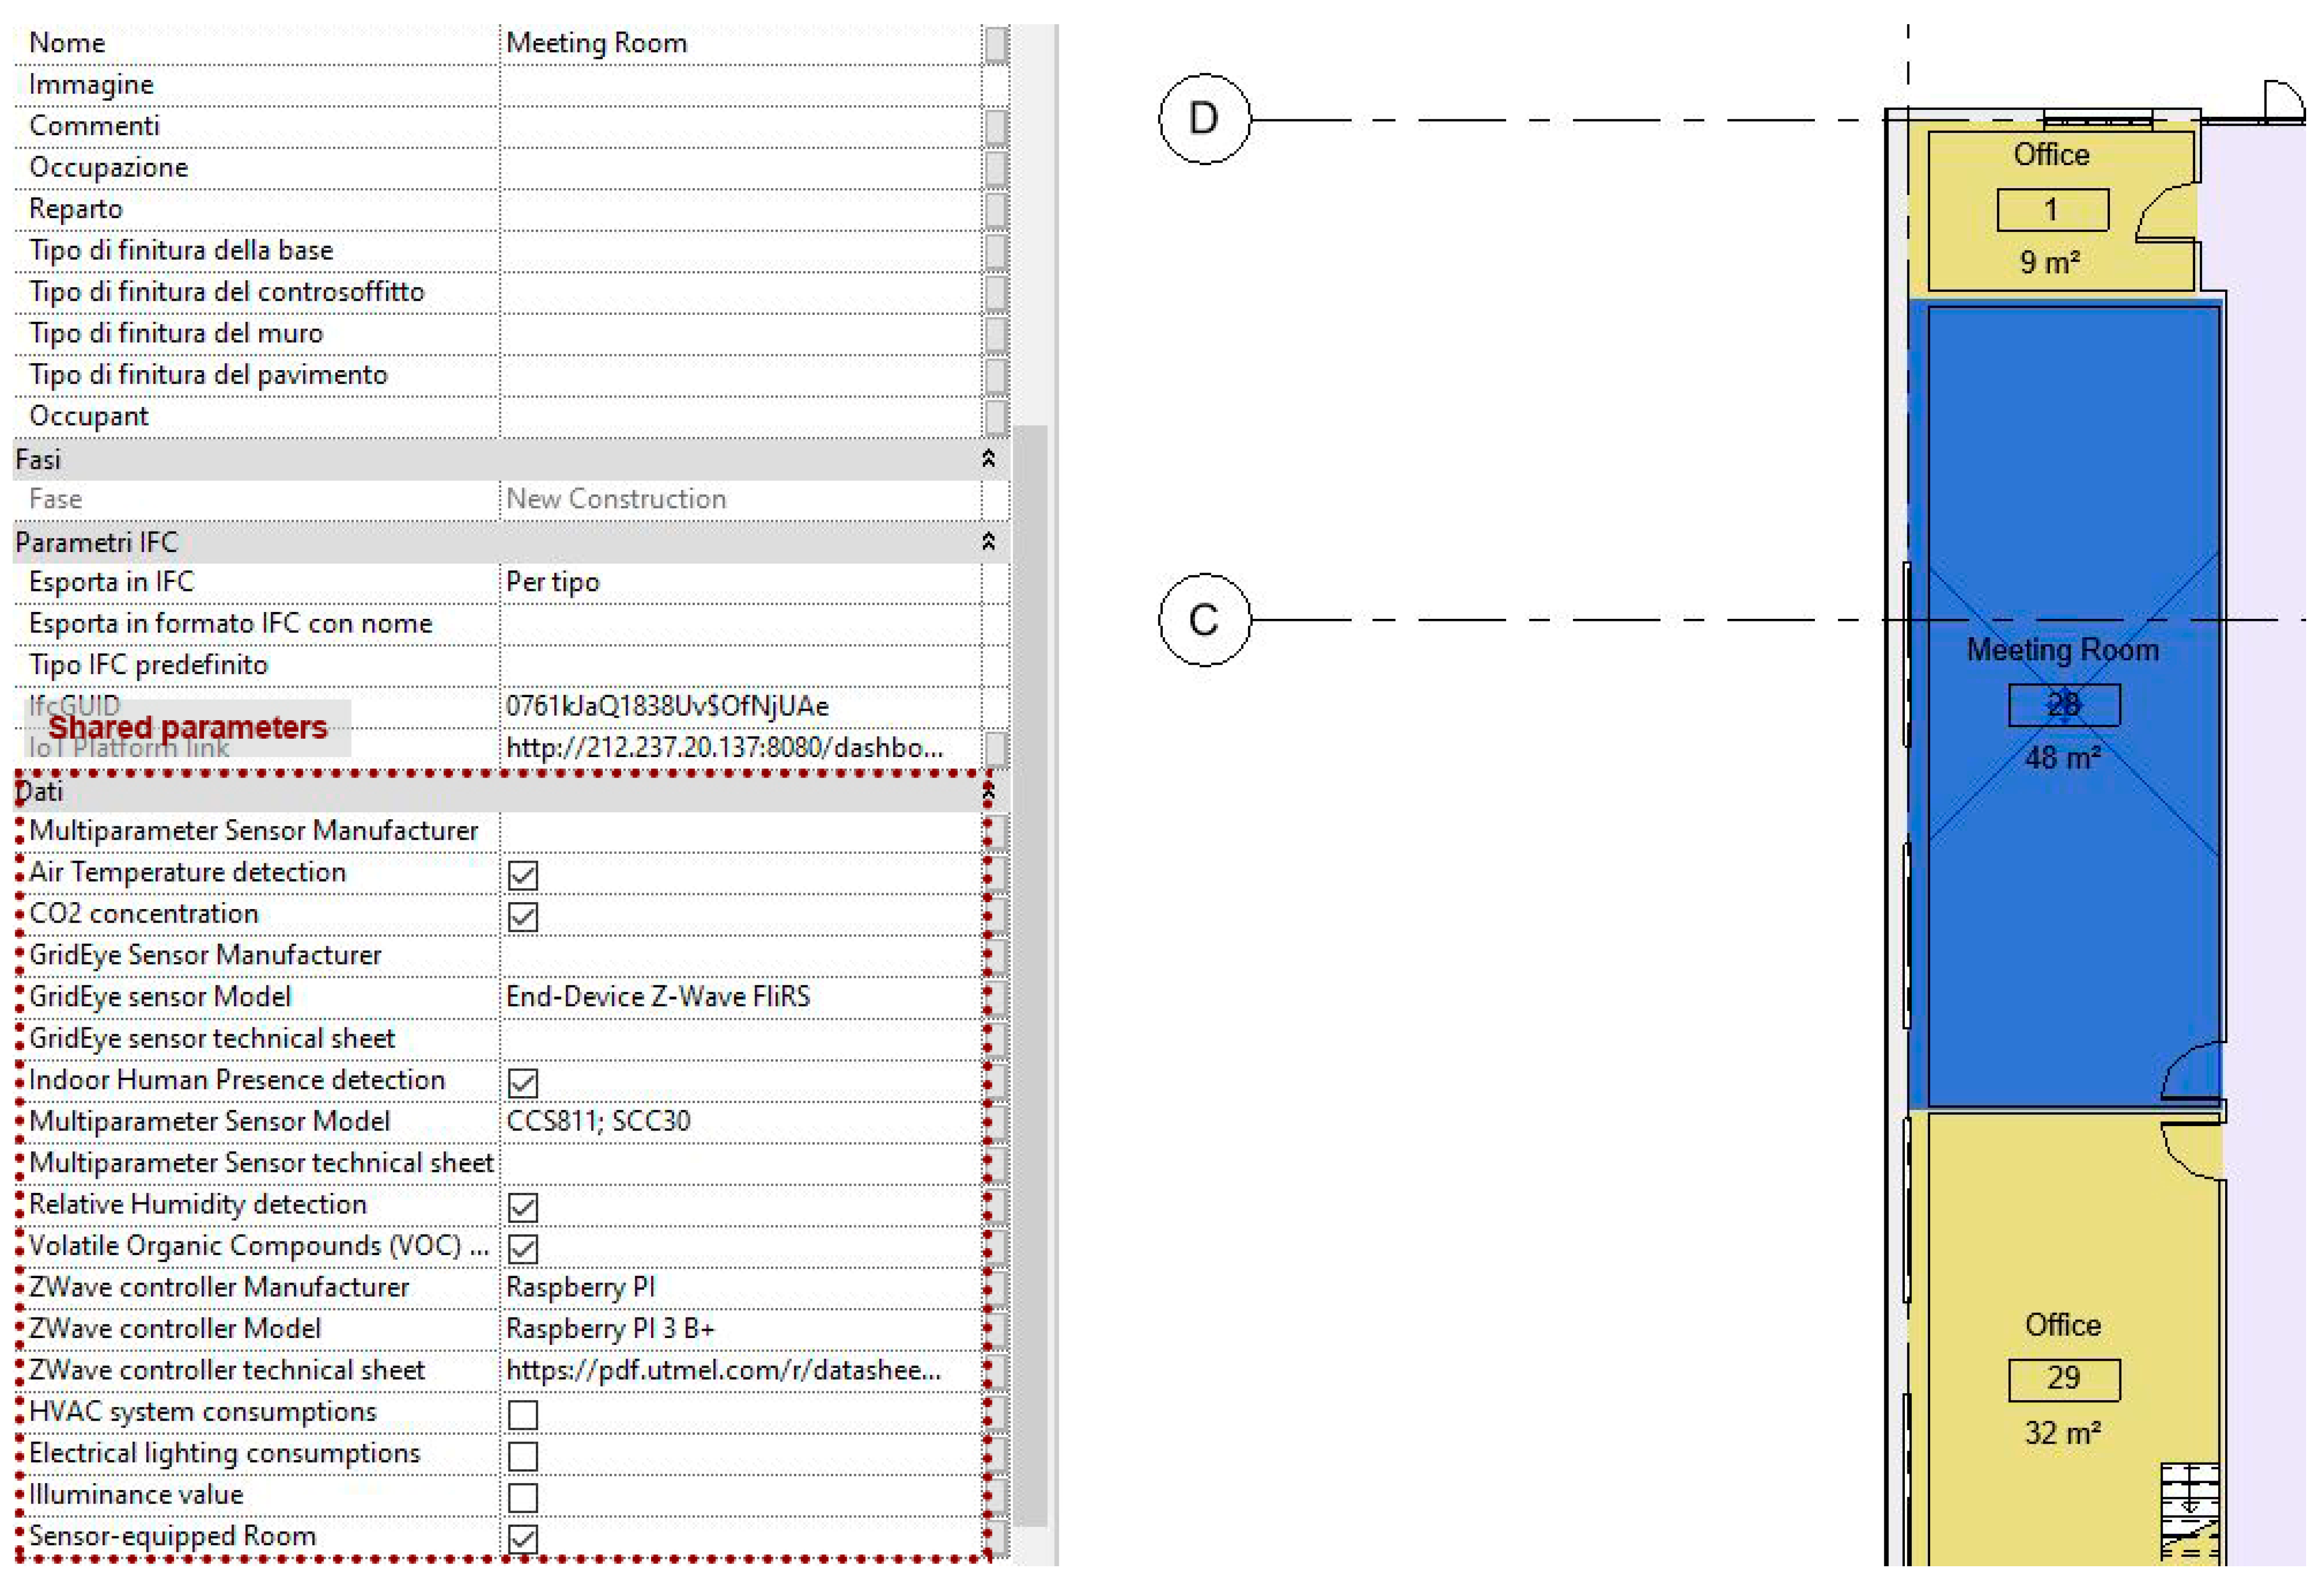Collapse the Dati section
2324x1582 pixels.
pos(988,792)
